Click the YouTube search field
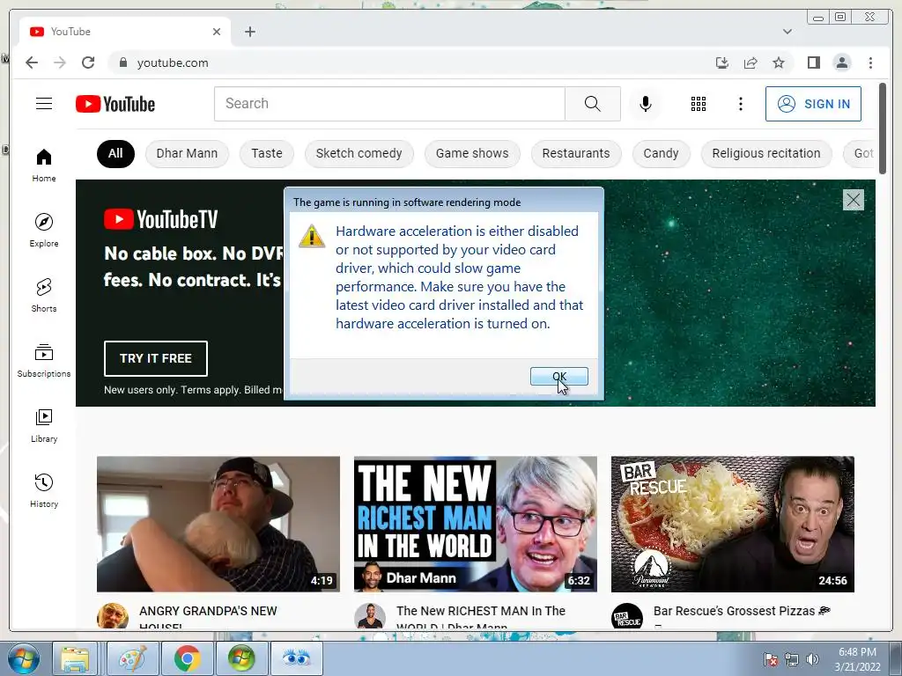Screen dimensions: 902x676 389,104
